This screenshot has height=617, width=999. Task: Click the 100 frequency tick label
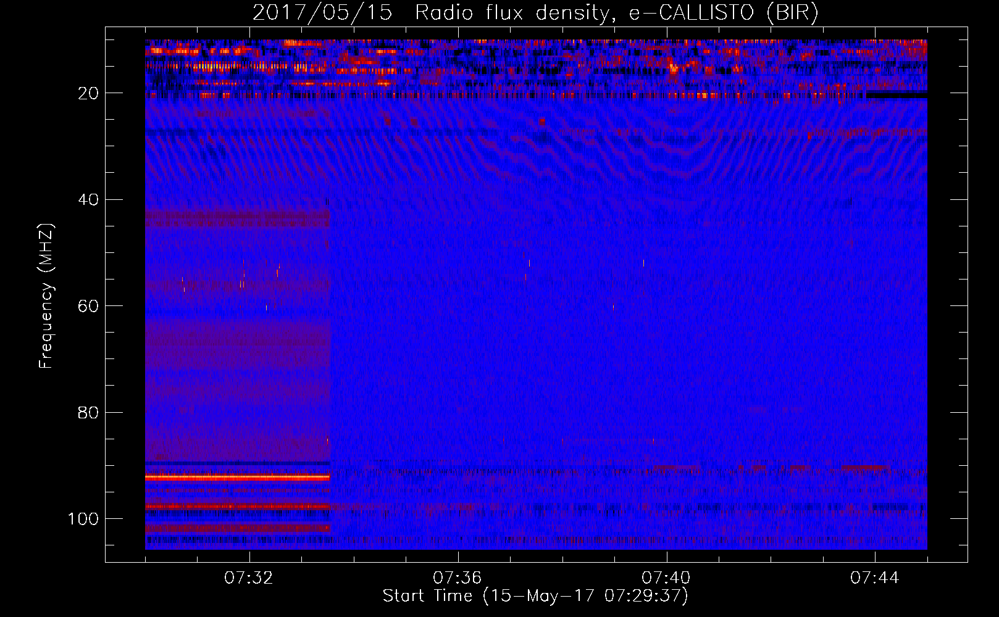(83, 519)
